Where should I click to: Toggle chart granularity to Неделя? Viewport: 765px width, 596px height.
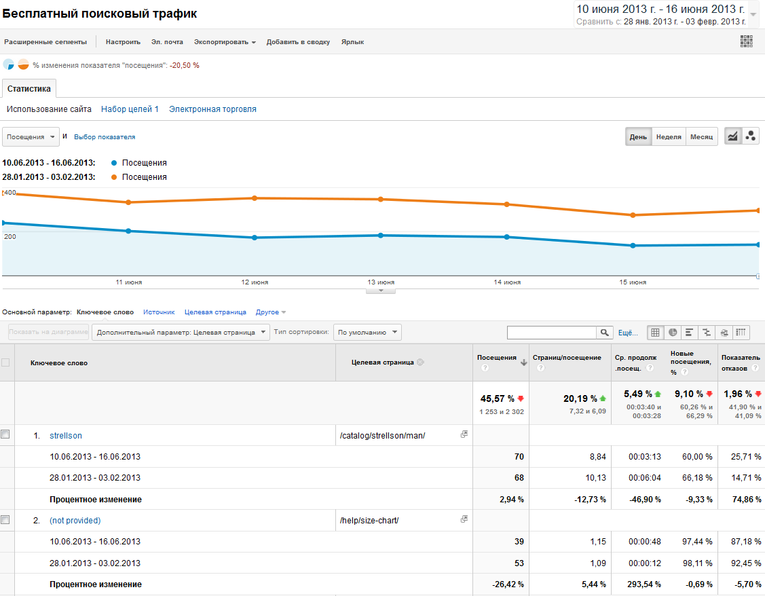coord(669,136)
